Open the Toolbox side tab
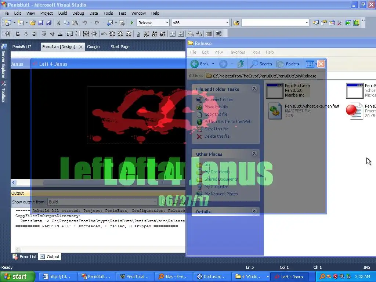 pos(4,92)
